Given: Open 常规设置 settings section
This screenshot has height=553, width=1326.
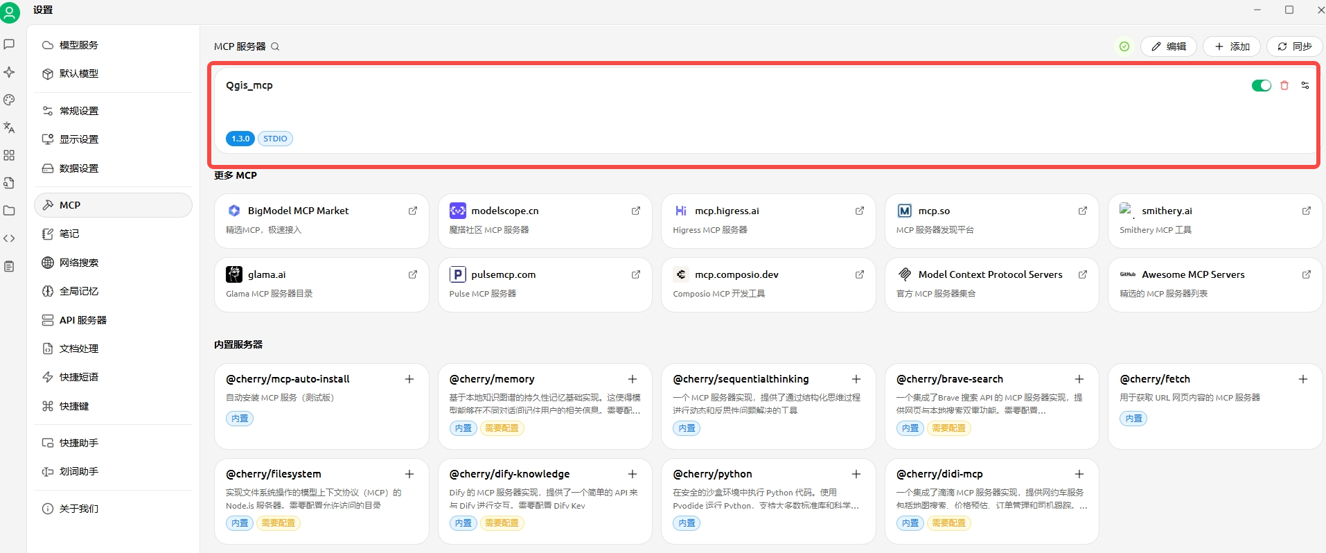Looking at the screenshot, I should [x=113, y=111].
